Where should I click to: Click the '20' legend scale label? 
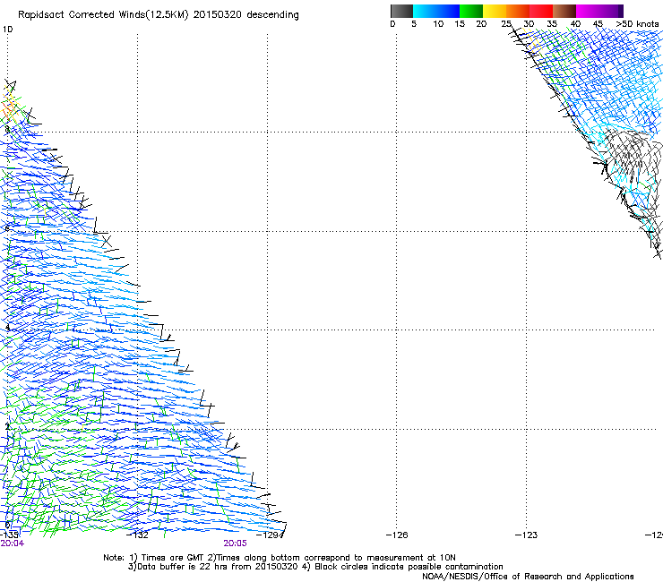click(x=481, y=23)
